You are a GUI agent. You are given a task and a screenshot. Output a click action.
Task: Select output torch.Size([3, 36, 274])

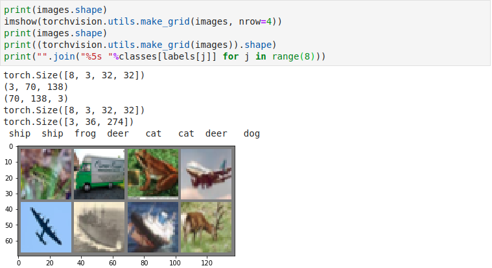pos(69,122)
